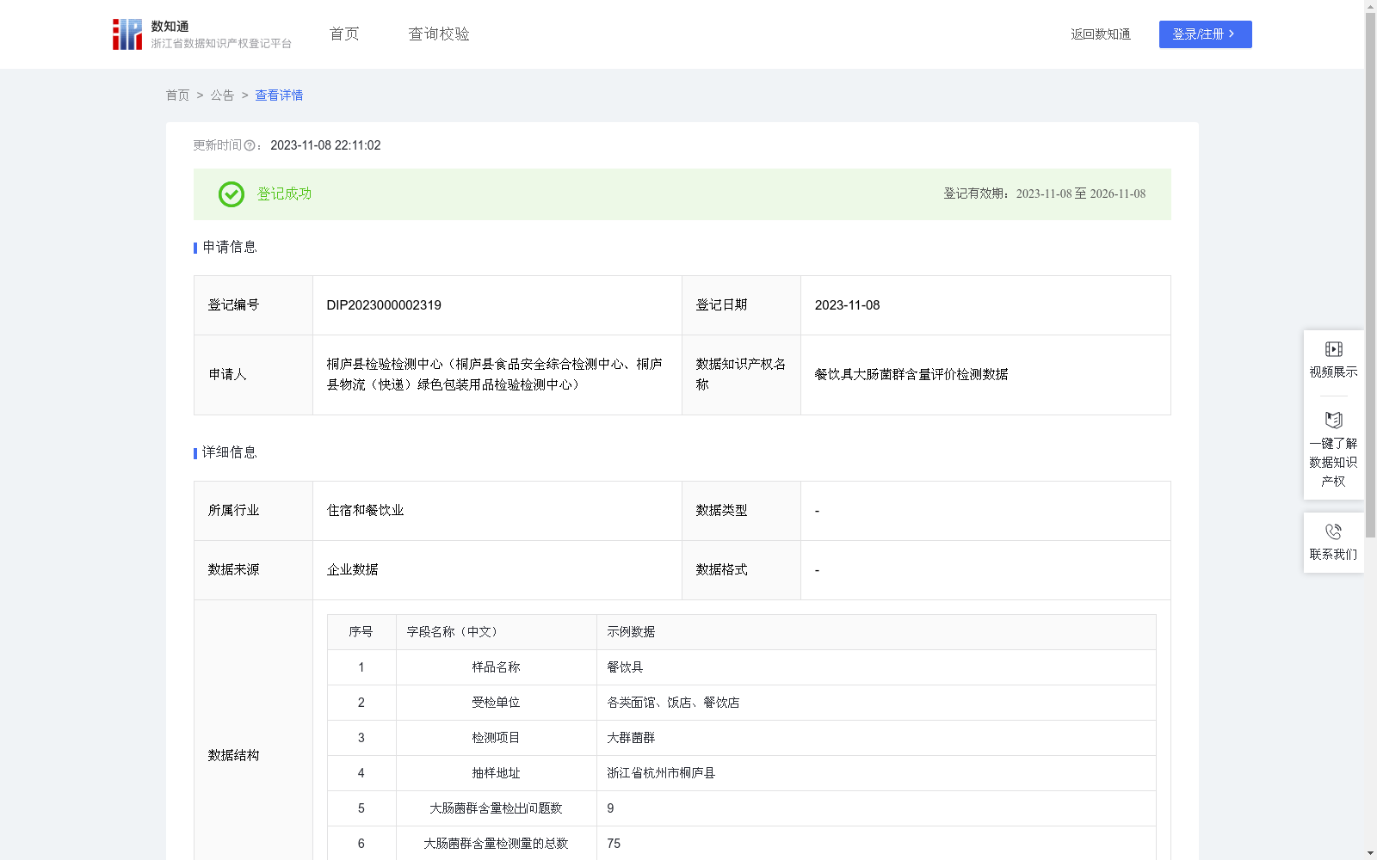The width and height of the screenshot is (1377, 860).
Task: Click 大肠菌群含量检出问题数 field name
Action: (x=496, y=808)
